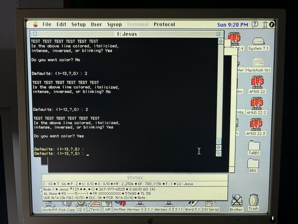Viewport: 298px width, 224px height.
Task: Click the zoom box of the Jesus window
Action: (218, 34)
